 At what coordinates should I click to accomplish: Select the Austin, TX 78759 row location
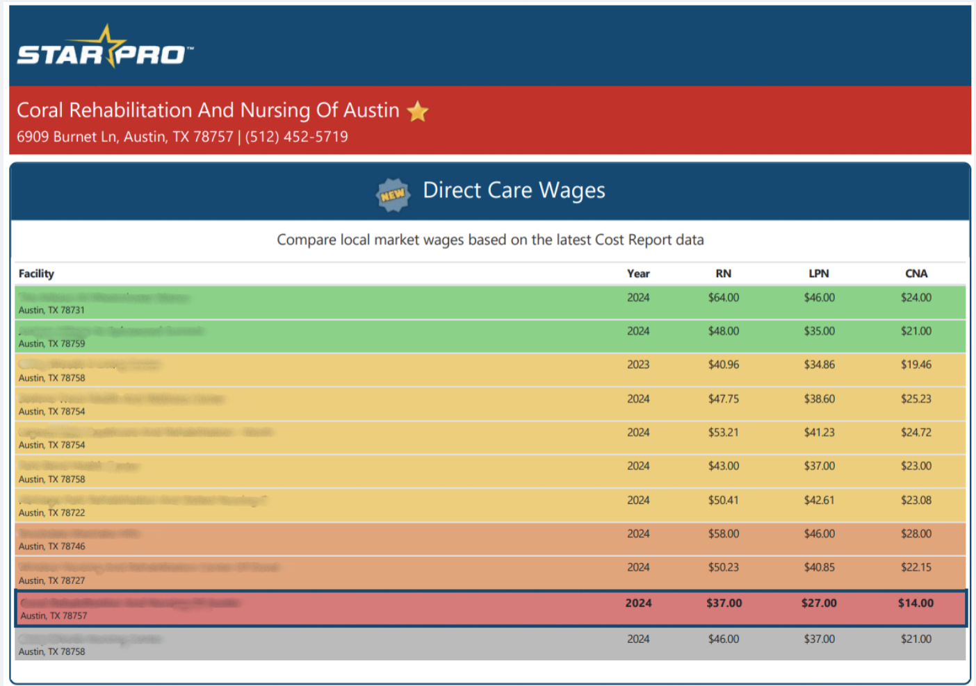[51, 344]
